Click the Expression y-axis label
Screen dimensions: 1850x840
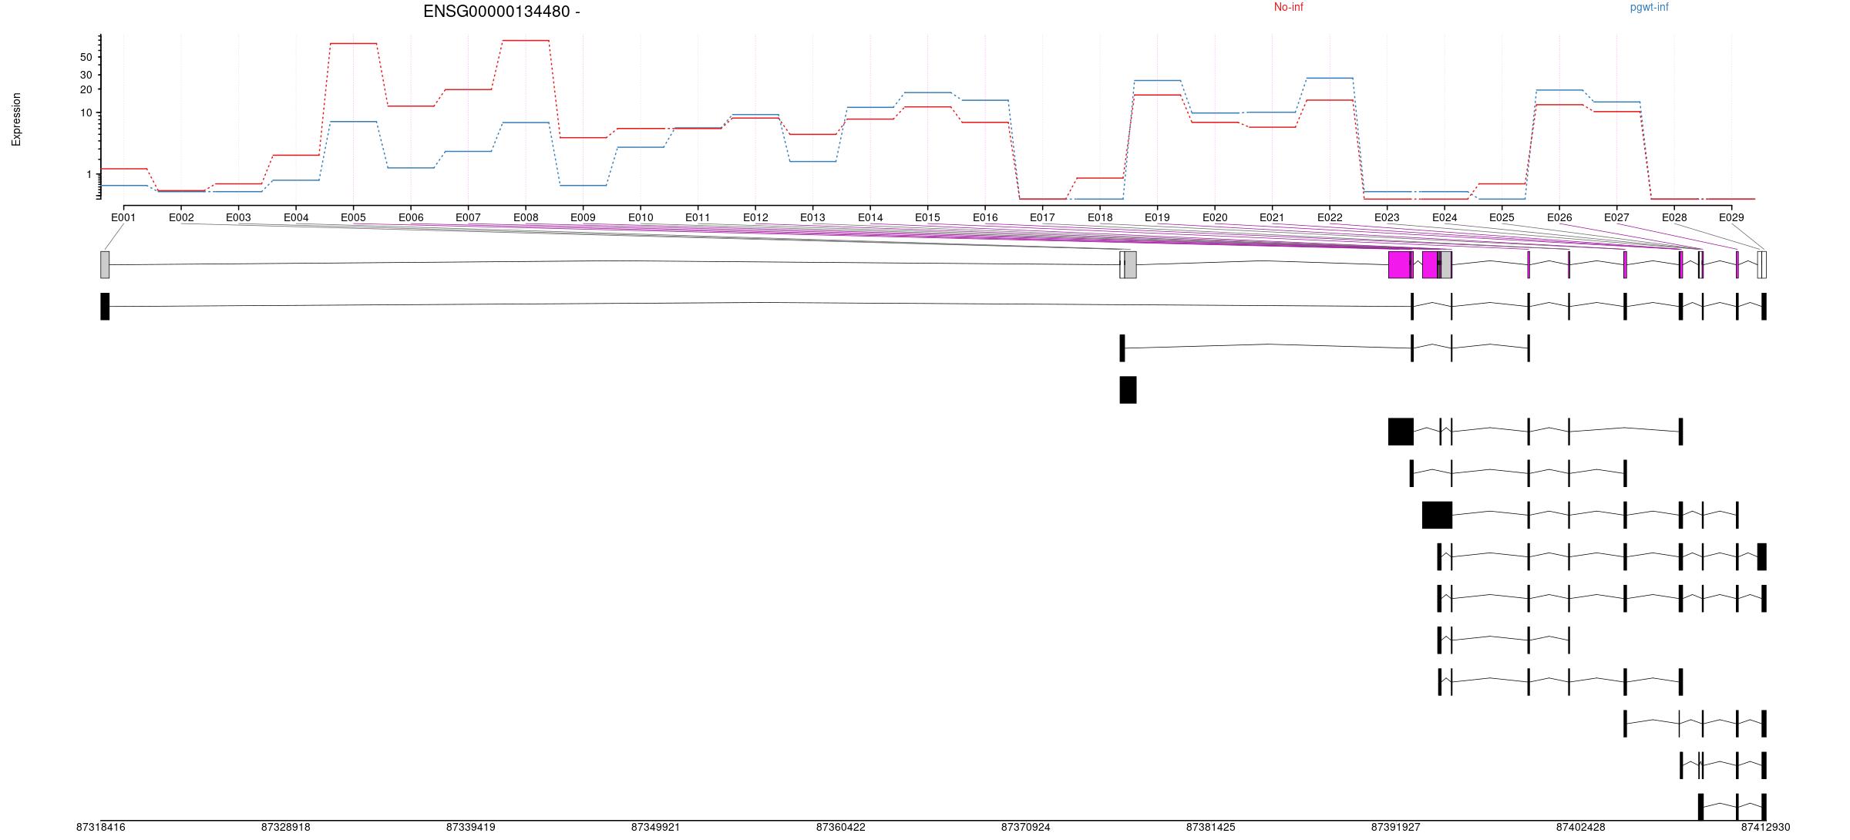click(16, 119)
